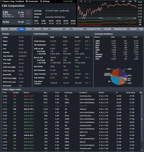Toggle the Feb series in chart legend
Viewport: 144px width, 152px height.
tap(123, 1)
